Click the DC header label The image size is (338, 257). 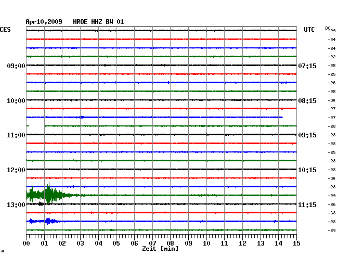click(328, 28)
